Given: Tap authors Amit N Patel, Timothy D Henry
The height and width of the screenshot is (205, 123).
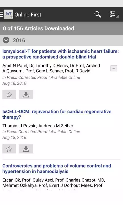Looking at the screenshot, I should pos(51,68).
